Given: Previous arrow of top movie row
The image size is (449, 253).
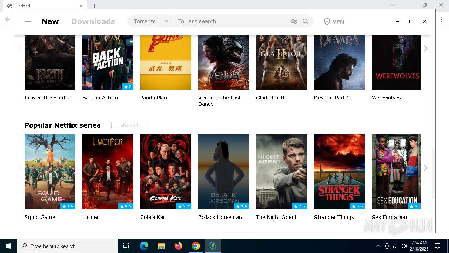Looking at the screenshot, I should click(x=20, y=48).
